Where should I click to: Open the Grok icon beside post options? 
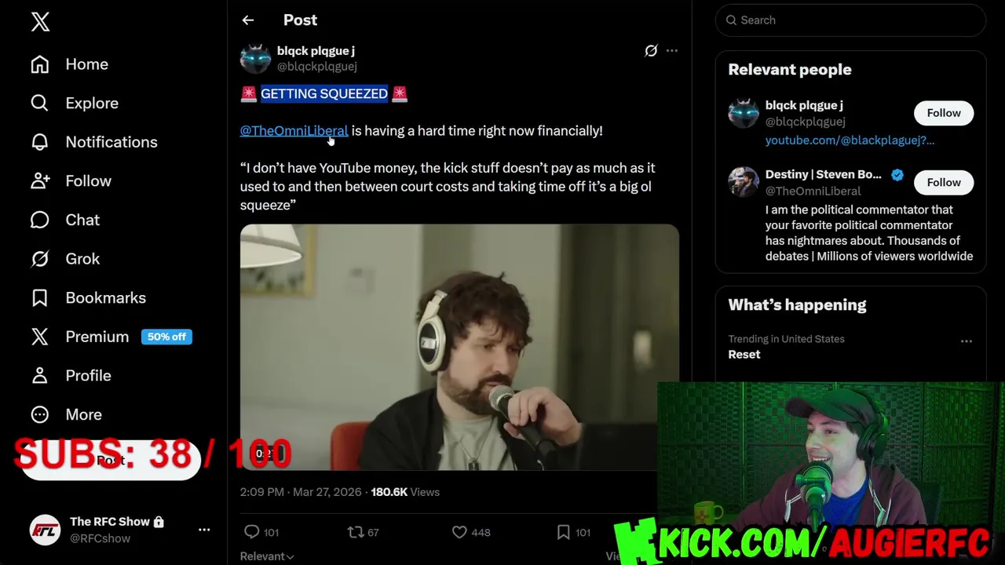[651, 51]
